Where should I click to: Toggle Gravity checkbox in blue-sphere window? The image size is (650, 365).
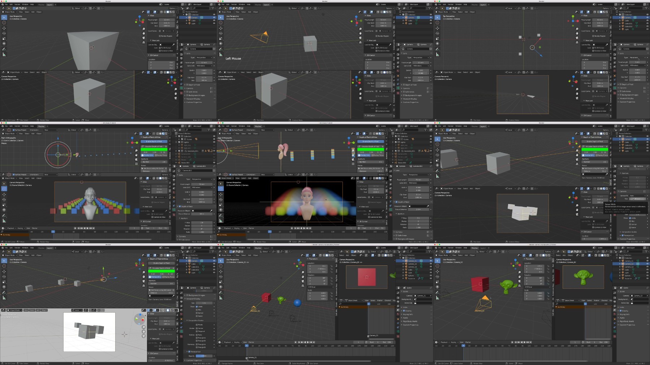[404, 311]
